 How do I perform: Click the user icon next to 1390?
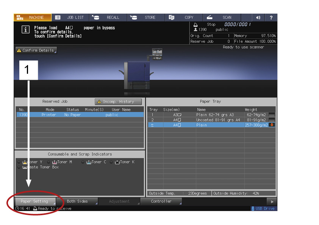(195, 29)
